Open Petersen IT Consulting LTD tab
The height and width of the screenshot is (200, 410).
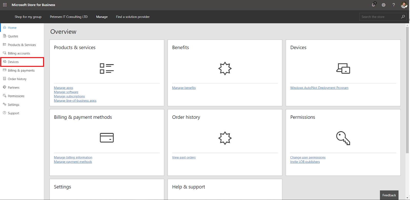(x=69, y=17)
